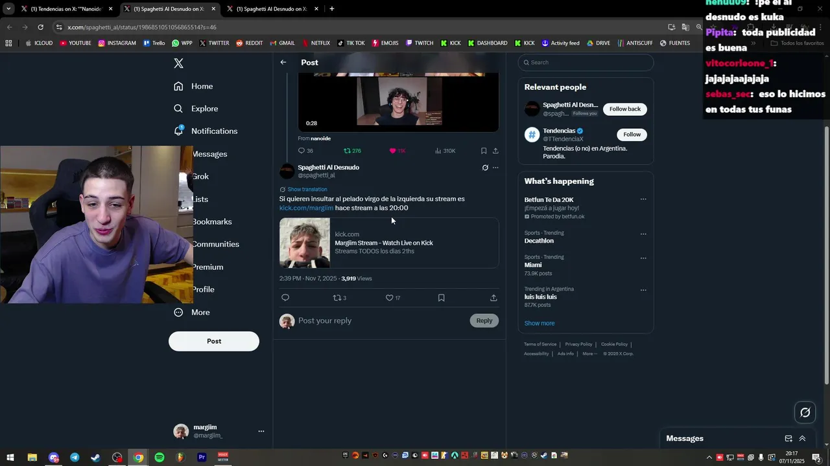Open Home from the X sidebar
Viewport: 830px width, 466px height.
(193, 86)
